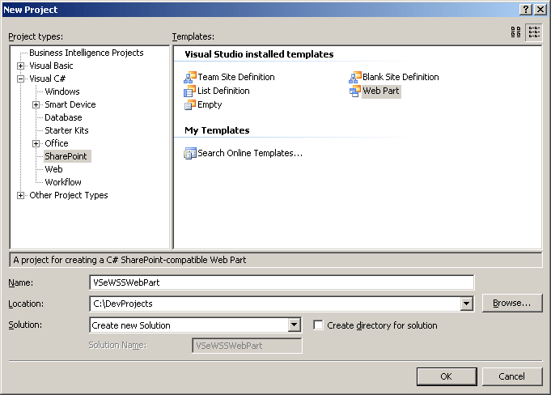Select the Empty template icon
Image resolution: width=551 pixels, height=395 pixels.
190,105
